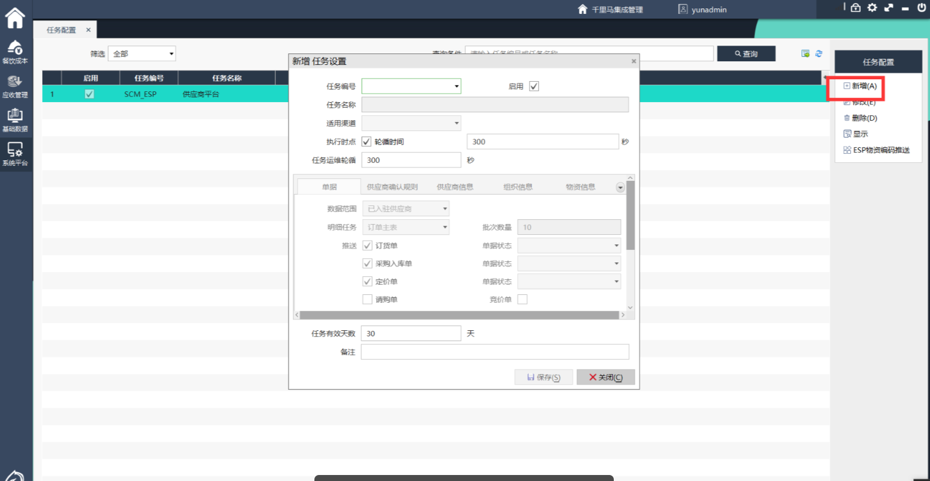Check the 竞价单 checkbox

[522, 299]
